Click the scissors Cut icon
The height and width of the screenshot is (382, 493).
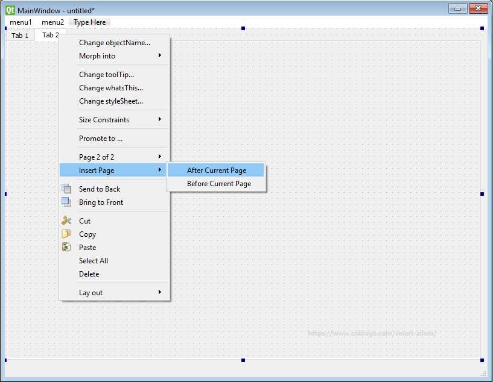66,221
